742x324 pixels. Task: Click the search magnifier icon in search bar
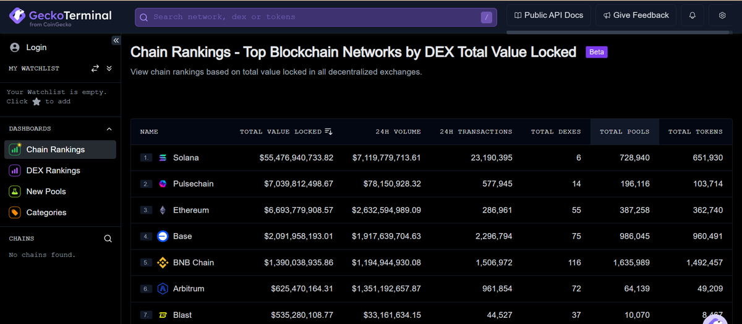click(143, 17)
